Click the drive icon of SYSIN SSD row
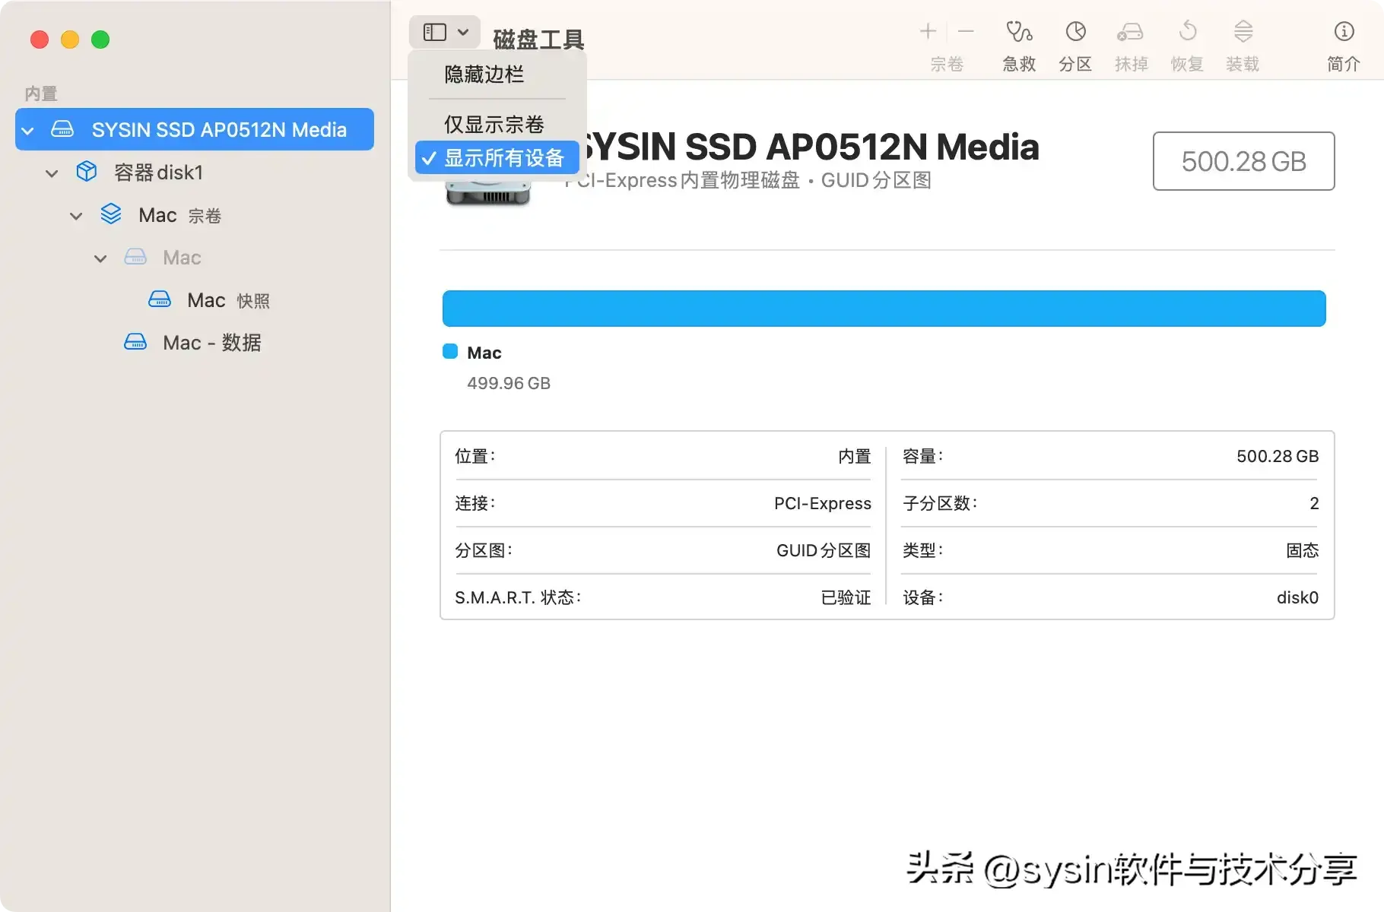The height and width of the screenshot is (912, 1384). [62, 129]
